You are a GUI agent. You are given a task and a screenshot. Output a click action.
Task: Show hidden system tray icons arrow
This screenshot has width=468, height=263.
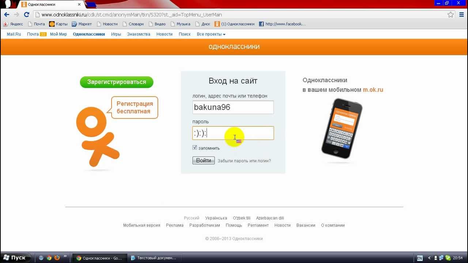point(429,258)
